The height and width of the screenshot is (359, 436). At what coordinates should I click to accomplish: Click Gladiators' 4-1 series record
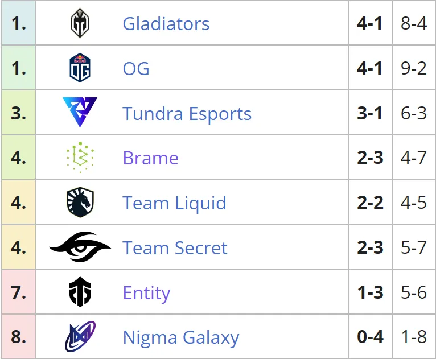pyautogui.click(x=370, y=23)
